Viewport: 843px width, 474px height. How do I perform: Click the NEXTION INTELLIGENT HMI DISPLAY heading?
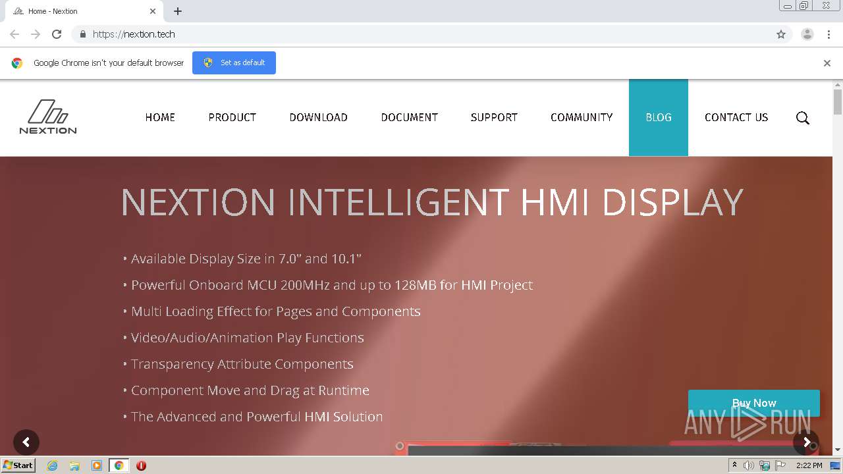tap(432, 201)
